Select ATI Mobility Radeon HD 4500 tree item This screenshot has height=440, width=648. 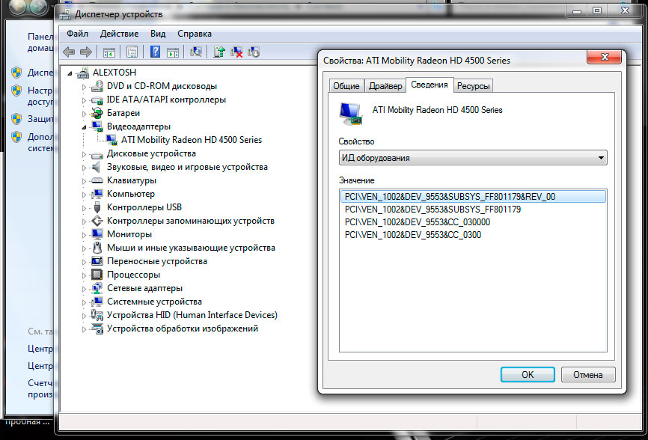[x=191, y=140]
